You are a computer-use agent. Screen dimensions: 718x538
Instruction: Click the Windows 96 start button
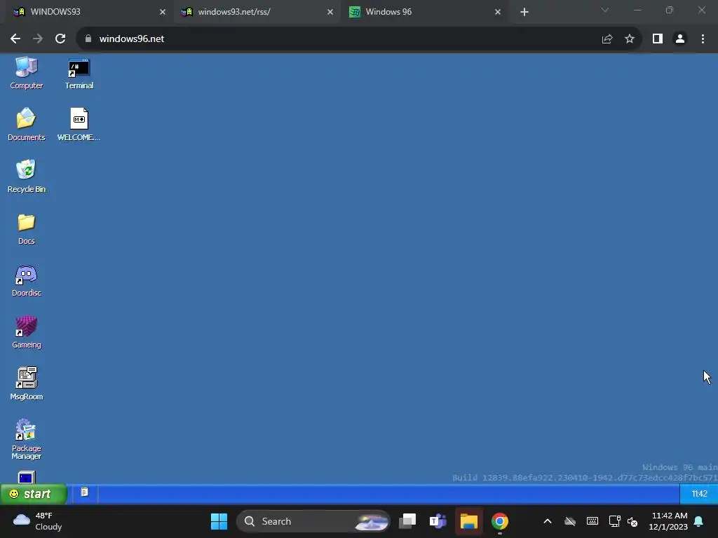point(34,494)
